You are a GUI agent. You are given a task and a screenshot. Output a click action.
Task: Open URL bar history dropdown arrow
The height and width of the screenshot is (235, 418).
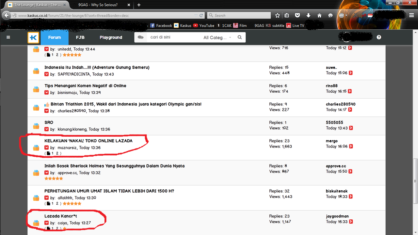pyautogui.click(x=196, y=15)
